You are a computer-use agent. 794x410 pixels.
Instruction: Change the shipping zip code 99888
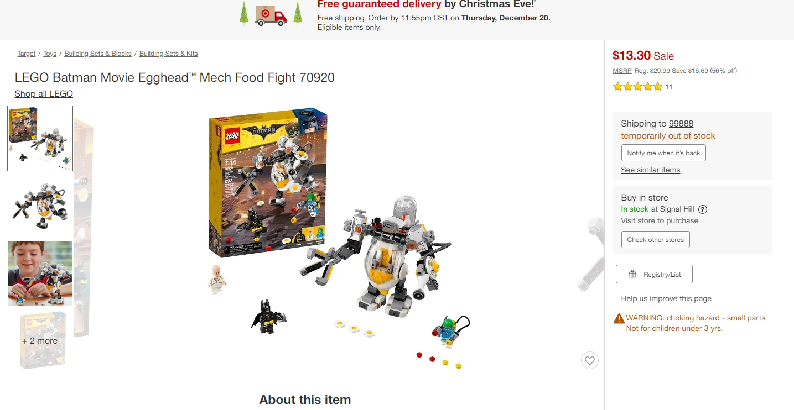[x=681, y=124]
